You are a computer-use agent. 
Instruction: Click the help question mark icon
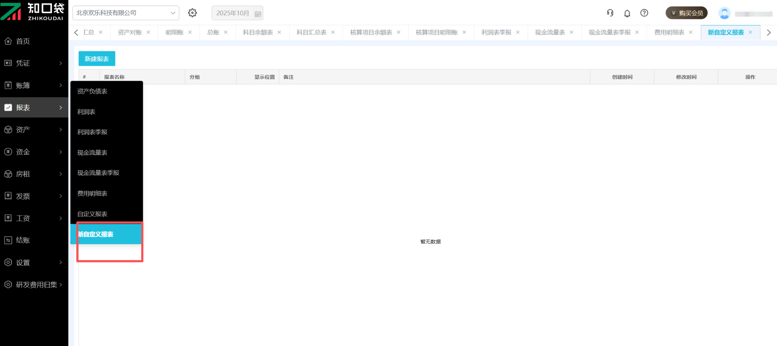tap(644, 13)
